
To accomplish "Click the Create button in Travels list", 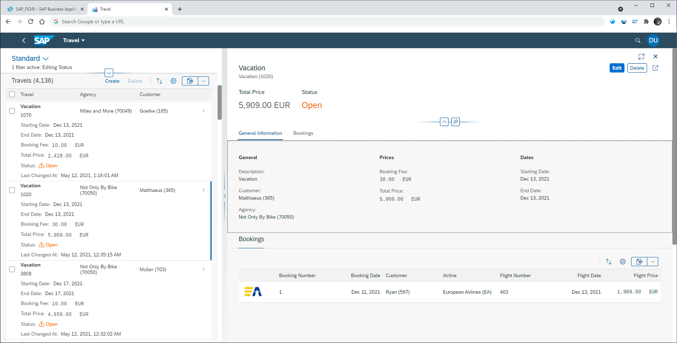I will (x=112, y=81).
